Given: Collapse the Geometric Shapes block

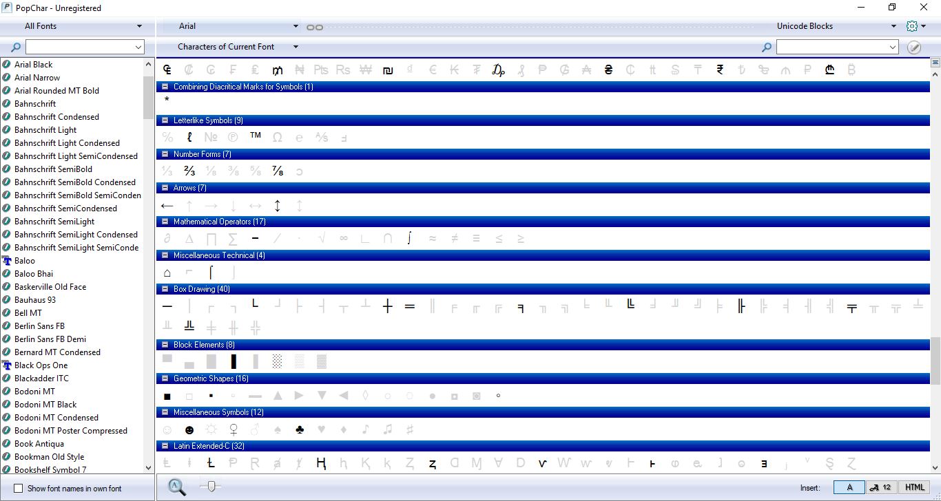Looking at the screenshot, I should (165, 379).
